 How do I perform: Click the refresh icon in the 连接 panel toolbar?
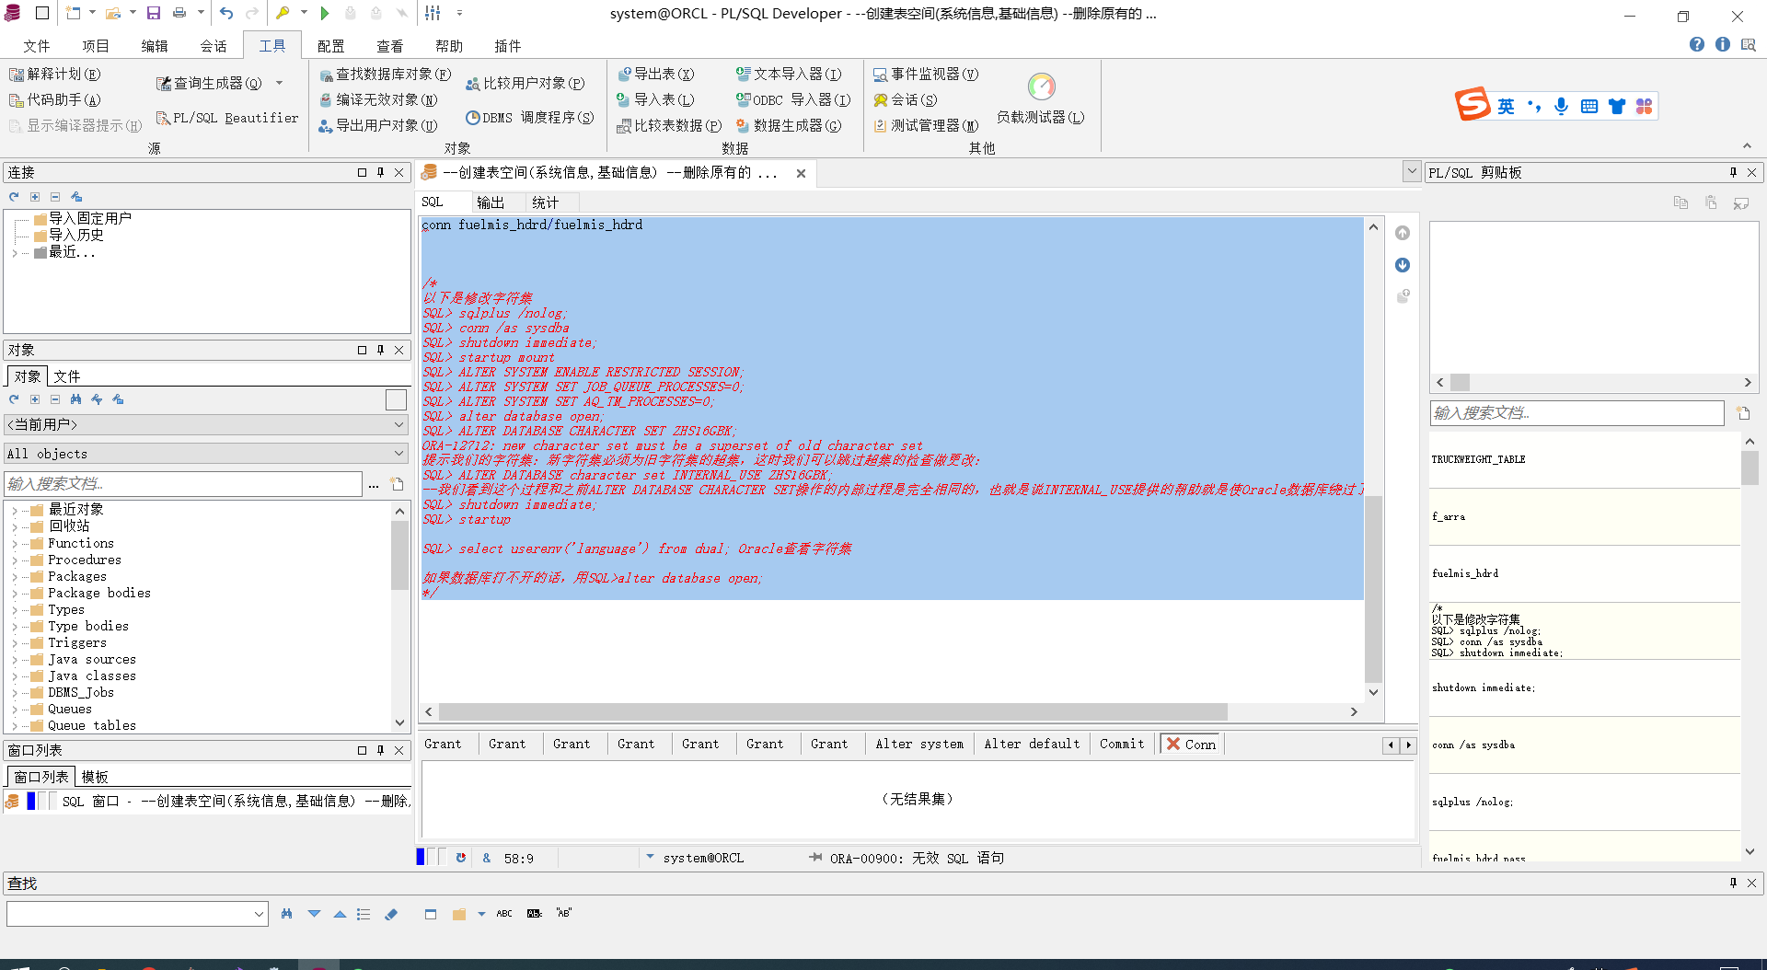[14, 196]
